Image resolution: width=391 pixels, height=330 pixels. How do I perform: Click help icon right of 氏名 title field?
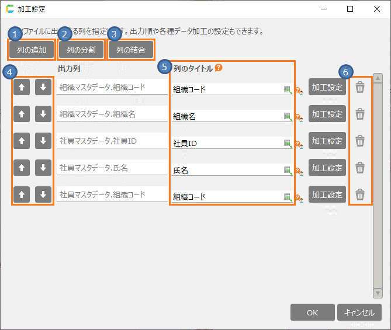[x=297, y=171]
